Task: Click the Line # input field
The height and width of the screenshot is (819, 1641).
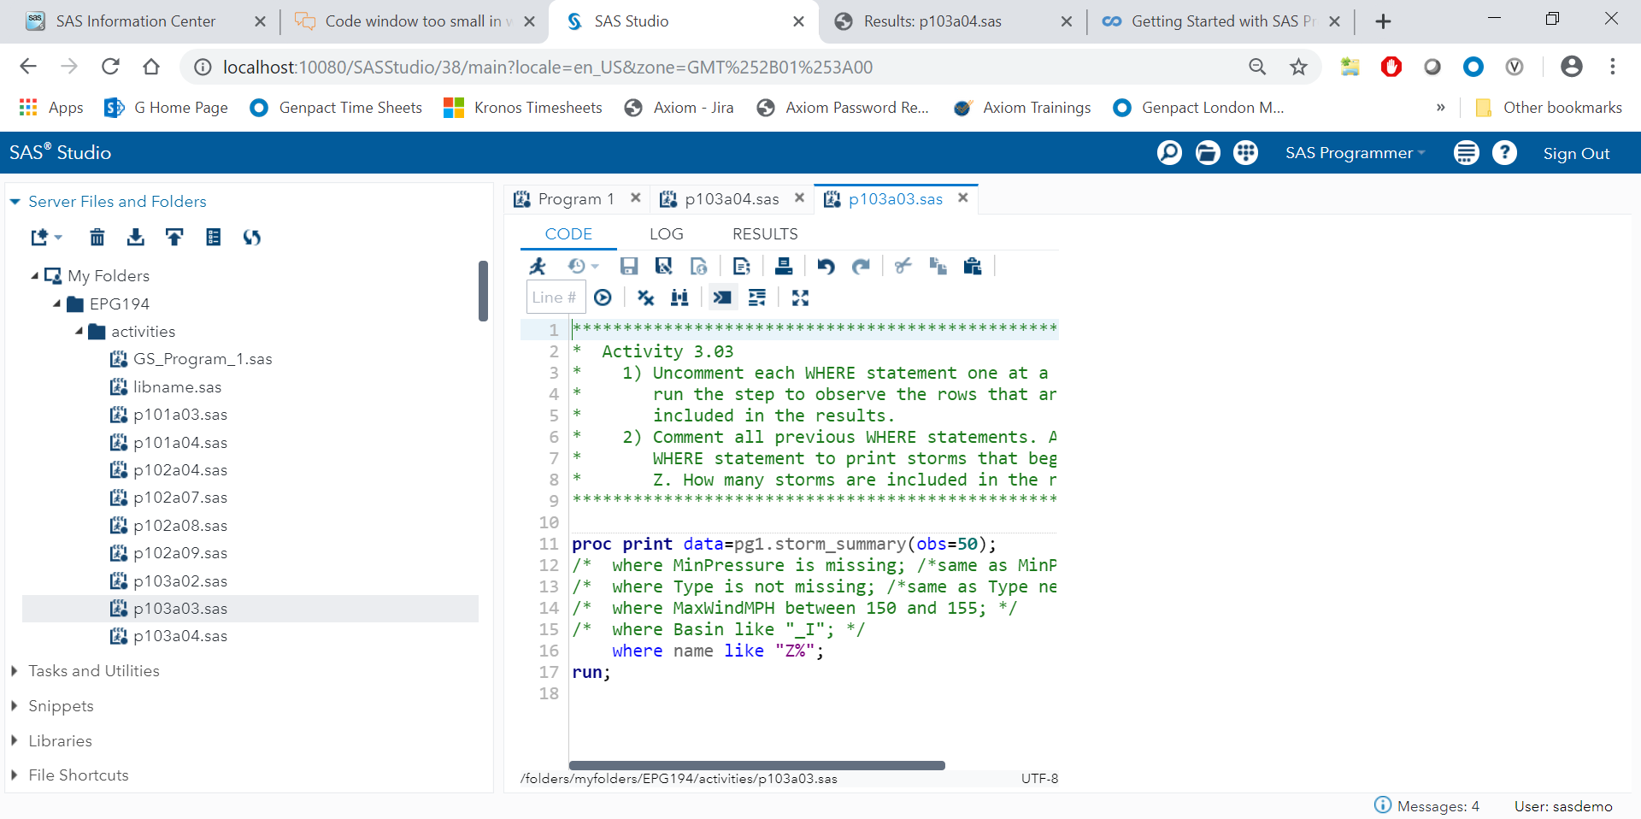Action: tap(555, 298)
